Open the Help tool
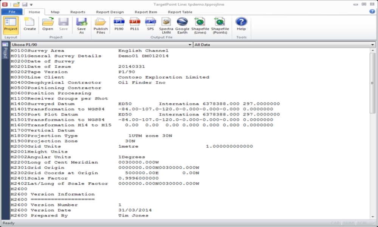The image size is (378, 227). (241, 25)
